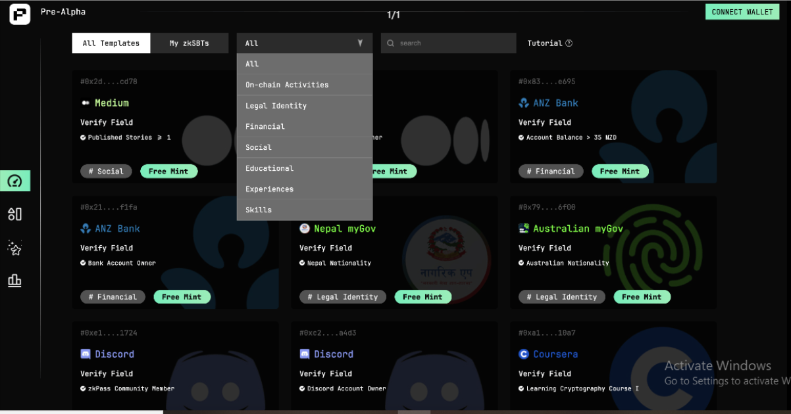Click the CONNECT WALLET button

click(742, 12)
